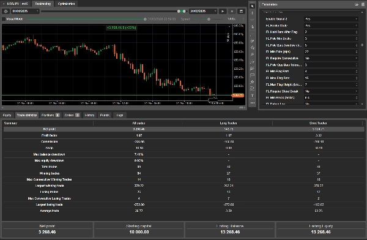This screenshot has height=240, width=367.
Task: Select the Max Consecutive Winning Trades label
Action: [x=49, y=179]
